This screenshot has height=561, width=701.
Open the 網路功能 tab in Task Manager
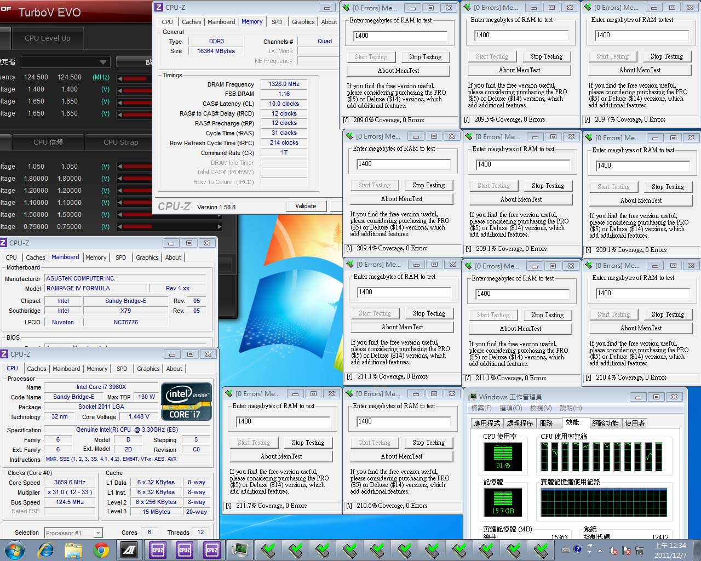coord(605,423)
